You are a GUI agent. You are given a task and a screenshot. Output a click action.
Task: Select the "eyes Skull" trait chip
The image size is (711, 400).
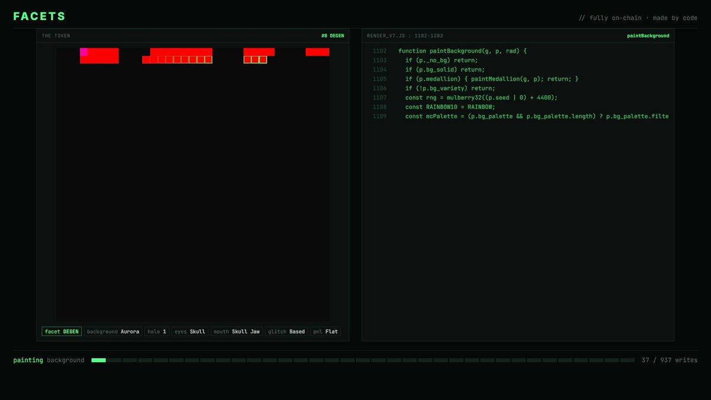click(x=190, y=332)
